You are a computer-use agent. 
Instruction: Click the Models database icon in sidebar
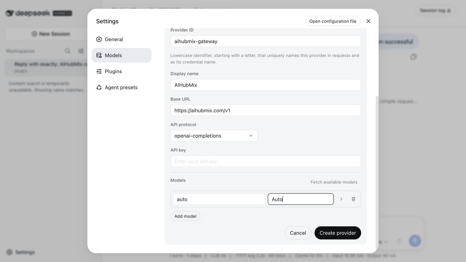point(99,55)
